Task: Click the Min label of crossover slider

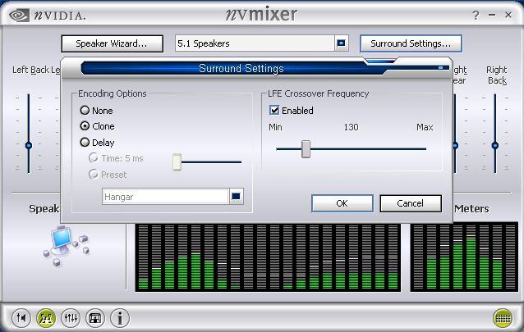Action: click(x=275, y=127)
